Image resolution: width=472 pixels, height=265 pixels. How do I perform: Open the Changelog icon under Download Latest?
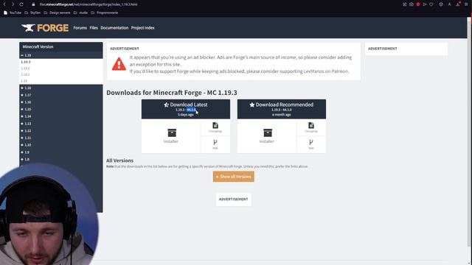coord(215,126)
